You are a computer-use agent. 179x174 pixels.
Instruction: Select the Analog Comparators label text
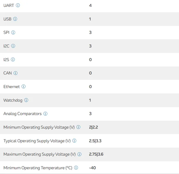coord(22,114)
